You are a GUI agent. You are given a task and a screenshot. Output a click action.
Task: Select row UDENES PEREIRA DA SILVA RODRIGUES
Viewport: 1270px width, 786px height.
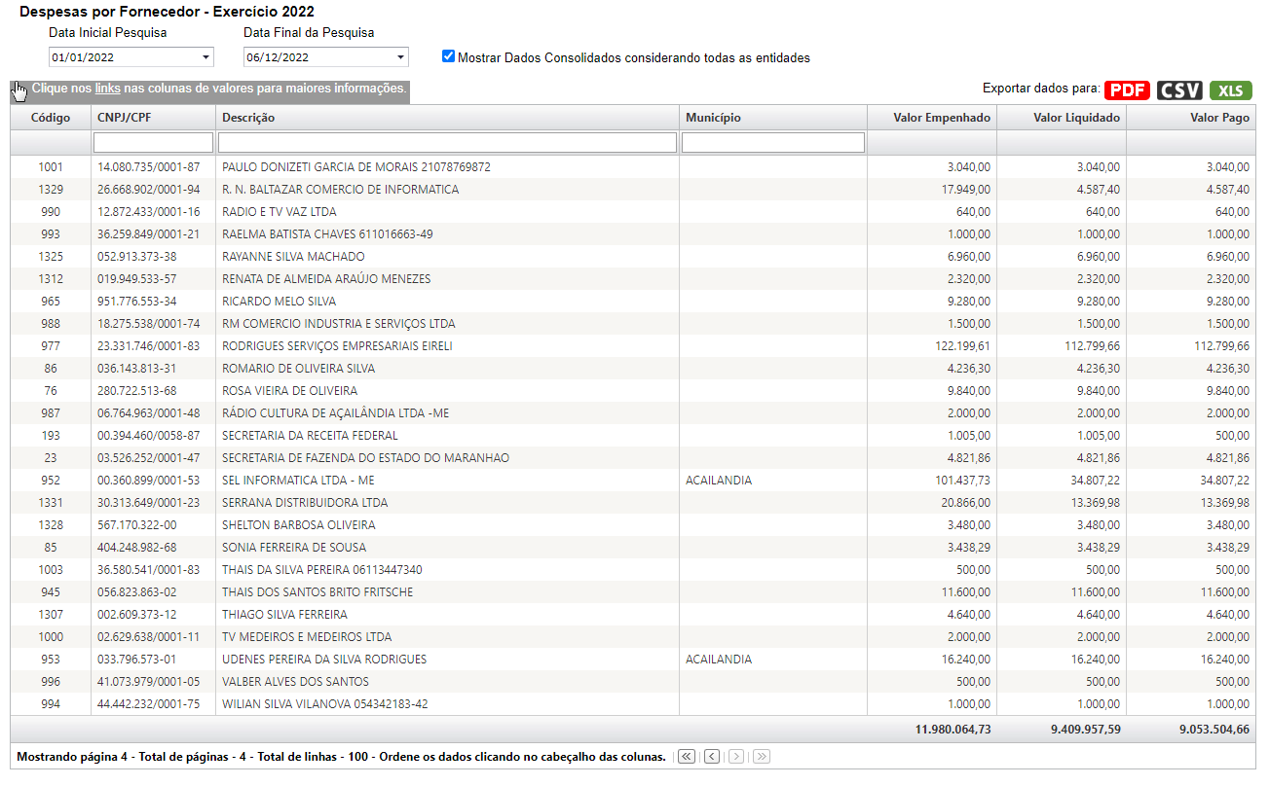633,660
